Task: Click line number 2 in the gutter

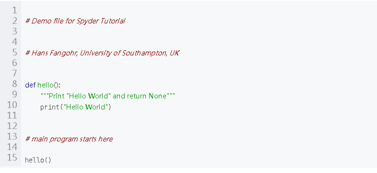Action: click(14, 21)
